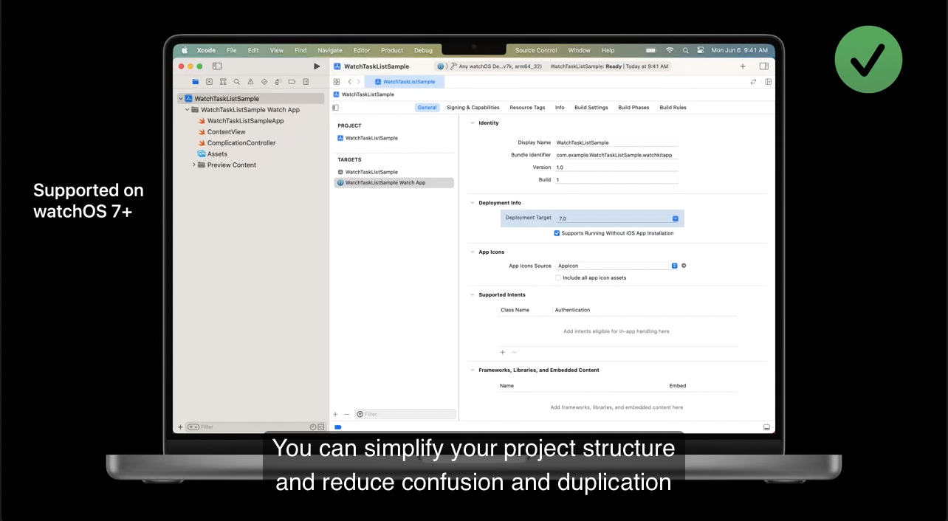The image size is (948, 521).
Task: Collapse the Identity section
Action: pos(473,123)
